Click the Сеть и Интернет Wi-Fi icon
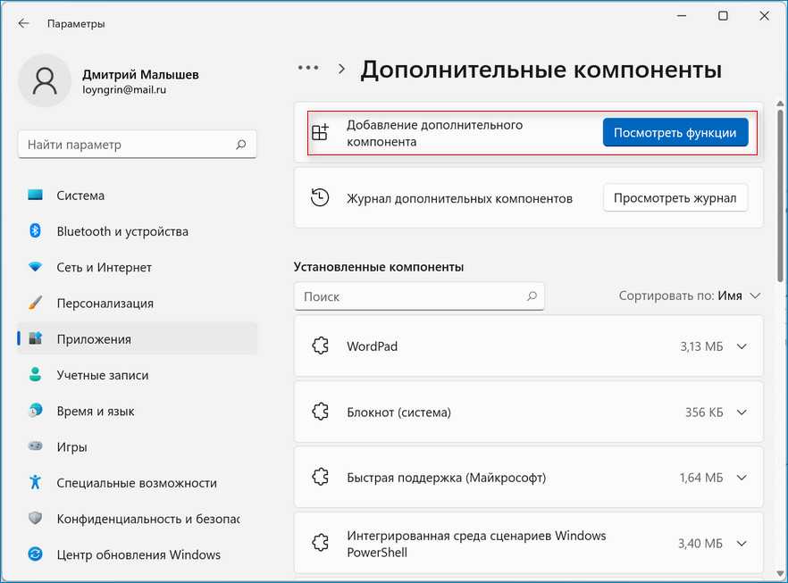Viewport: 788px width, 583px height. coord(36,268)
